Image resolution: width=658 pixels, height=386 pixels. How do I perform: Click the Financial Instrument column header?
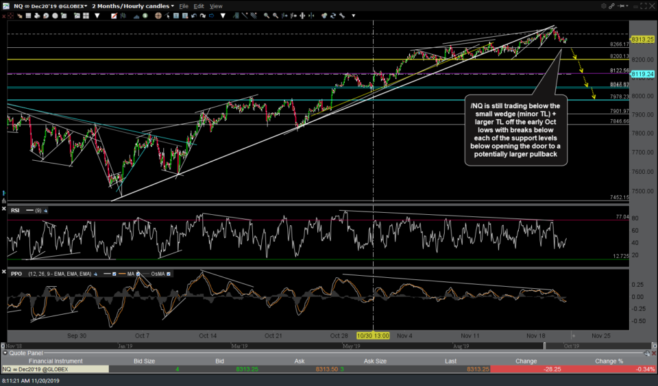pyautogui.click(x=56, y=361)
